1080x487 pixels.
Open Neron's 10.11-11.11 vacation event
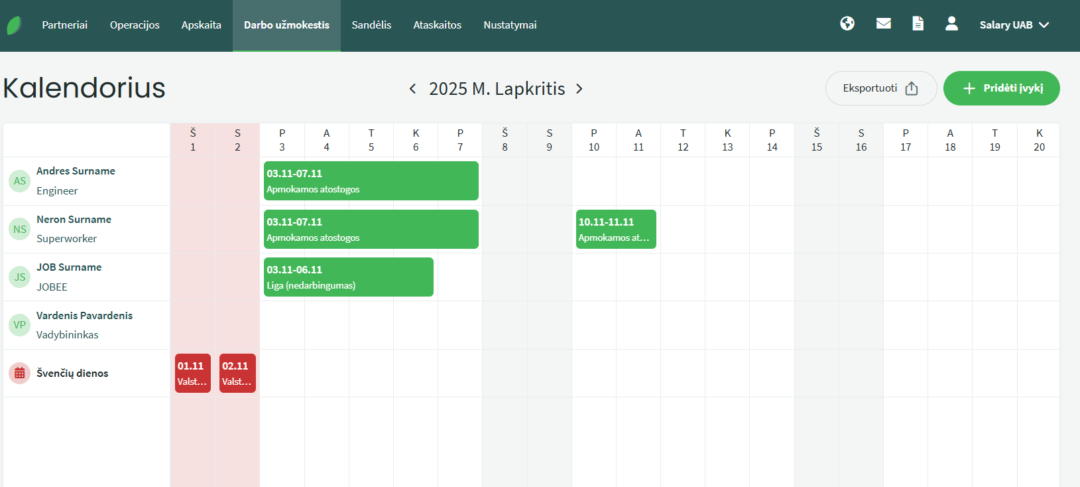(x=616, y=230)
